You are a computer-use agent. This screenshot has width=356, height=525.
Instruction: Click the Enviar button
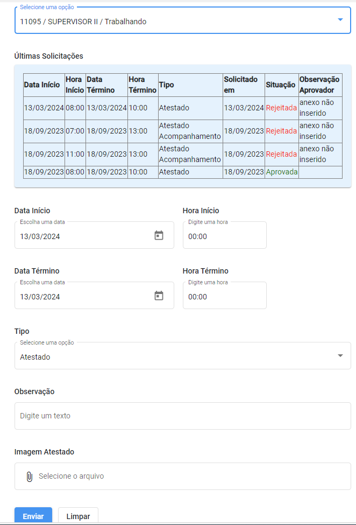click(33, 516)
